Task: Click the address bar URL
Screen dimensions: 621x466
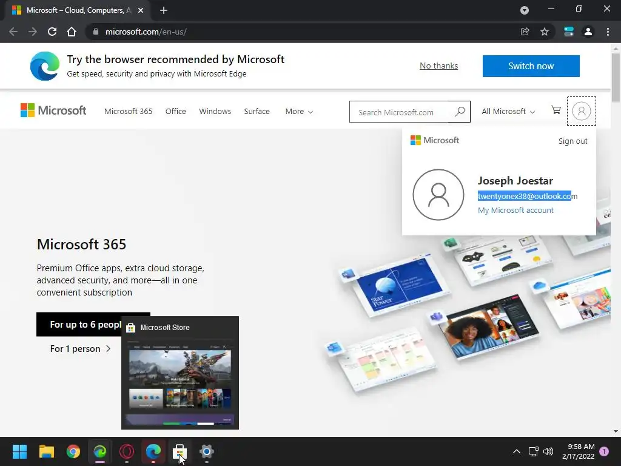Action: click(146, 32)
